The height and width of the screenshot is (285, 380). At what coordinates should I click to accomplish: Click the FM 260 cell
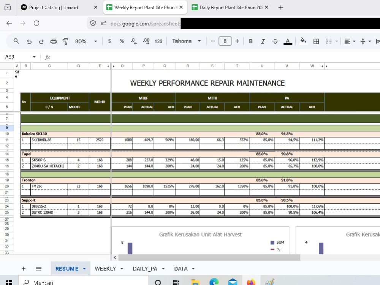(x=49, y=186)
